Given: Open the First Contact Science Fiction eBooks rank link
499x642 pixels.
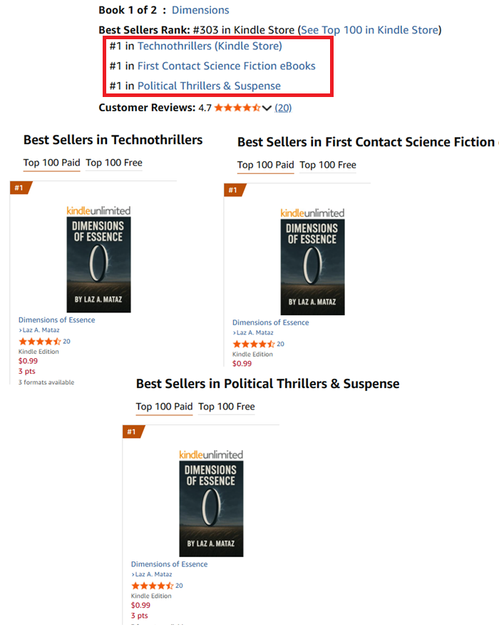Looking at the screenshot, I should click(226, 66).
